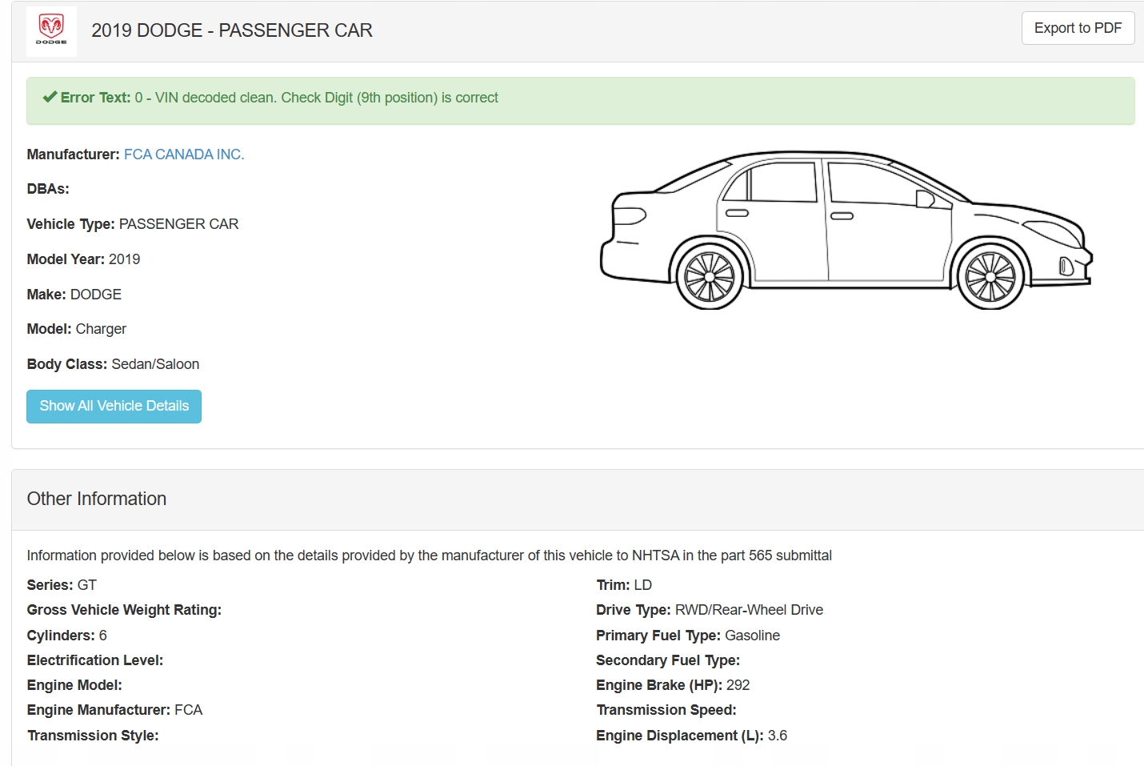Click the Cylinders: 6 entry
The height and width of the screenshot is (766, 1144).
[x=67, y=636]
